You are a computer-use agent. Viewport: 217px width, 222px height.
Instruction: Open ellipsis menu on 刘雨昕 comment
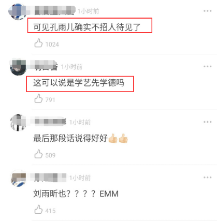click(207, 177)
